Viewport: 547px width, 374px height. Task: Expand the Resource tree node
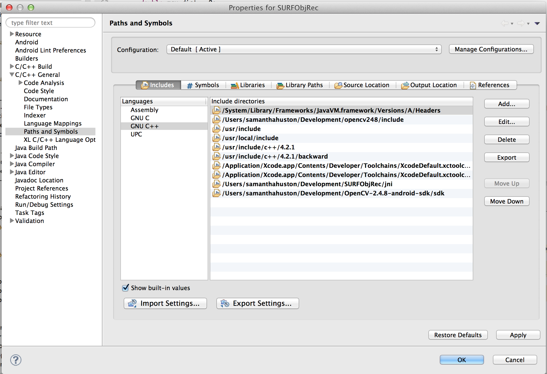[x=12, y=34]
